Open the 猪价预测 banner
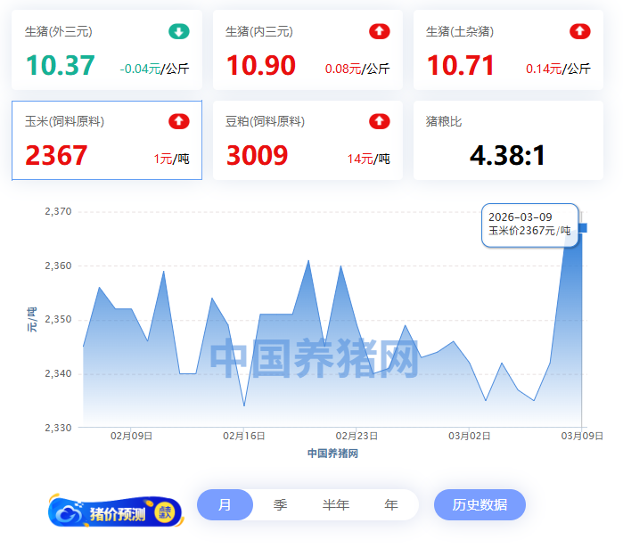This screenshot has height=556, width=623. 115,511
